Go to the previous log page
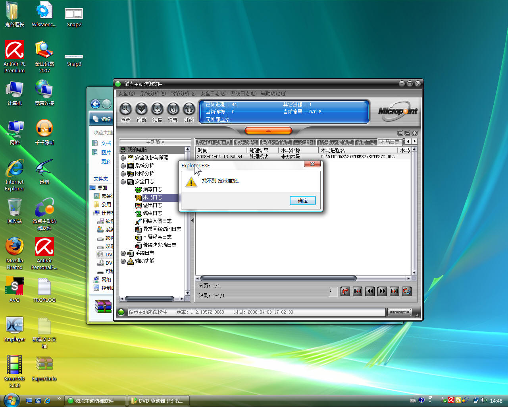Screen dimensions: 508x407 (370, 291)
